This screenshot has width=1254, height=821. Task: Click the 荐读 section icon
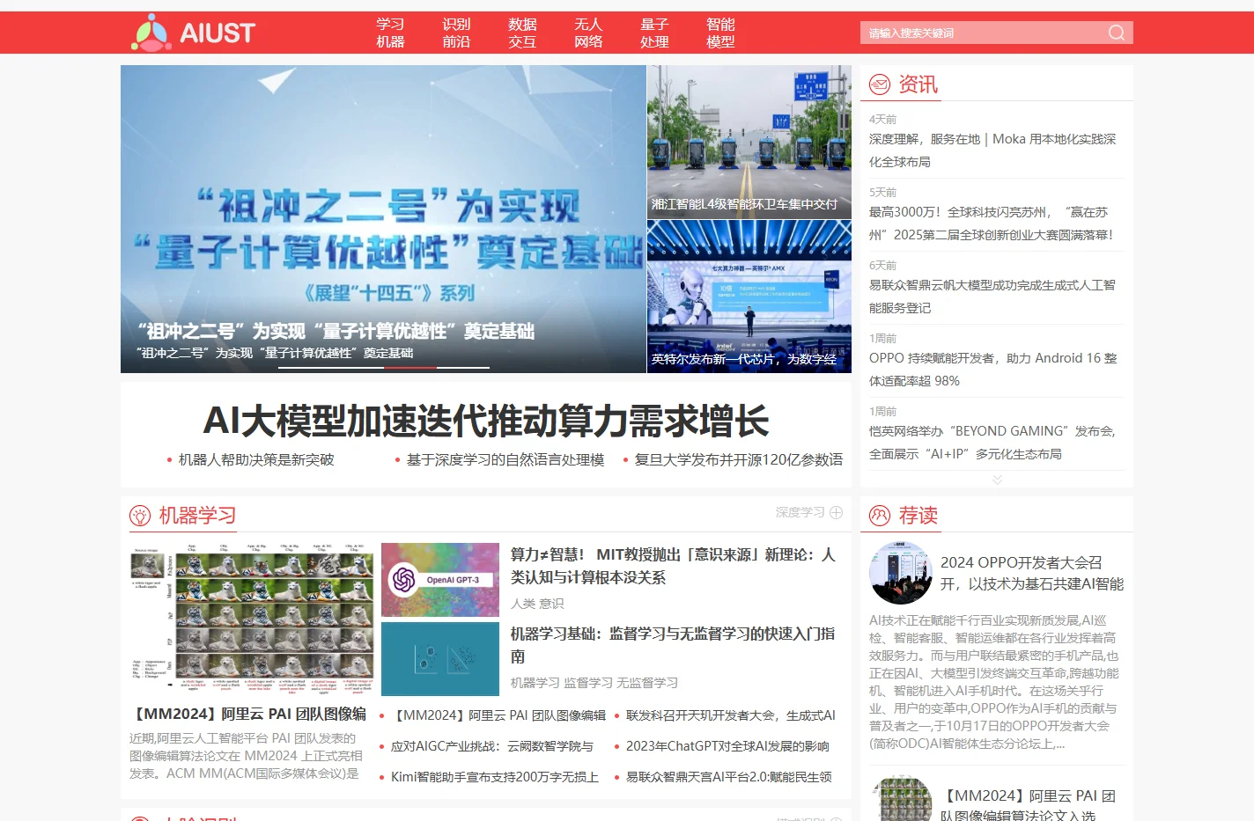(880, 516)
